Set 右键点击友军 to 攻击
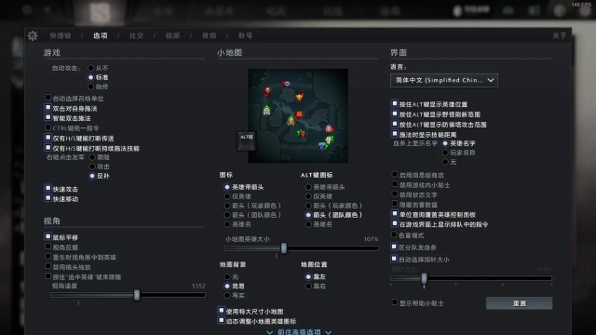596x335 pixels. click(92, 167)
